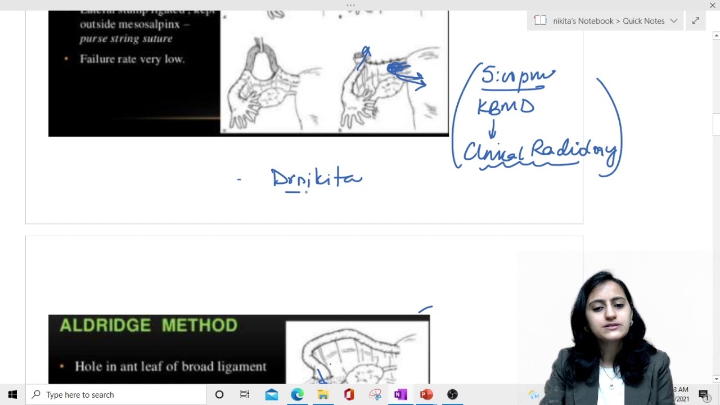Click 'Hole in ant leaf of broad ligament' text
The image size is (720, 405).
pyautogui.click(x=170, y=366)
